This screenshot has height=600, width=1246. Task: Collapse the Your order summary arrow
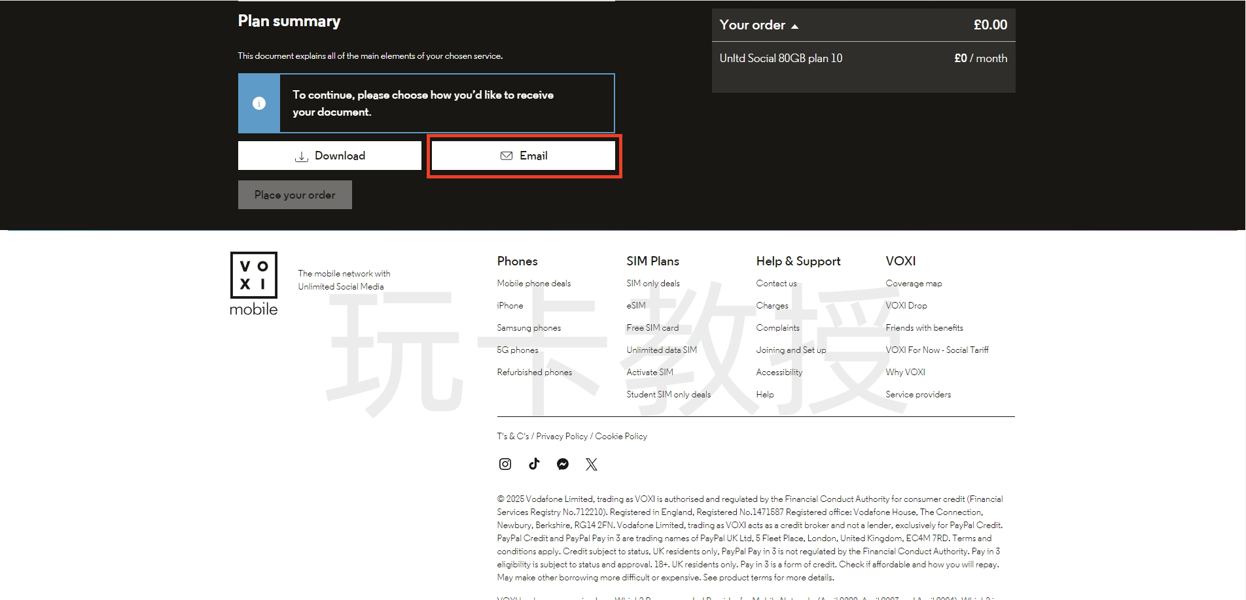794,26
